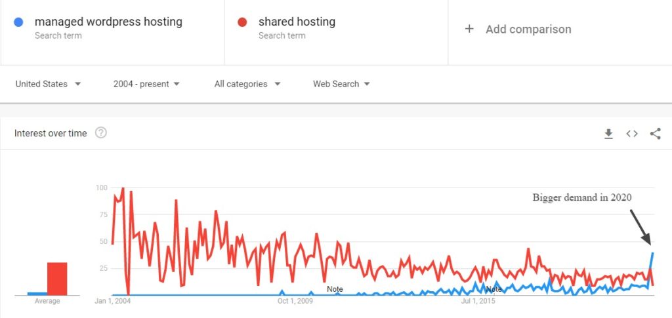Click Add comparison
Image resolution: width=672 pixels, height=318 pixels.
click(528, 29)
